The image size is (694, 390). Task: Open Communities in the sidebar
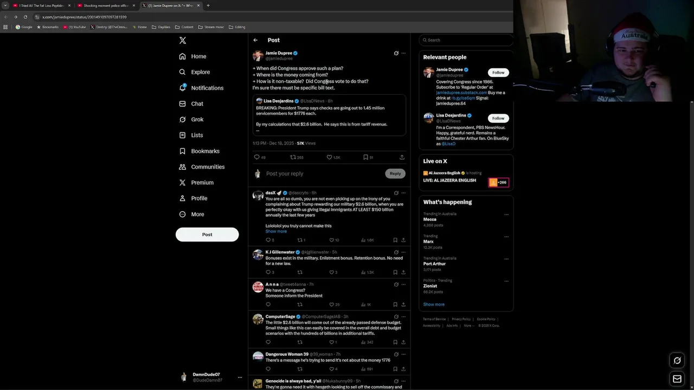click(x=201, y=167)
